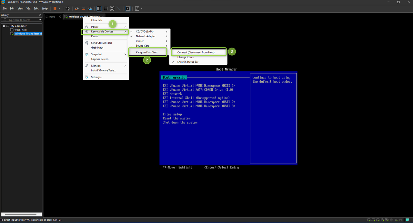This screenshot has height=223, width=413.
Task: Take a snapshot using the toolbar icon
Action: coord(77,8)
